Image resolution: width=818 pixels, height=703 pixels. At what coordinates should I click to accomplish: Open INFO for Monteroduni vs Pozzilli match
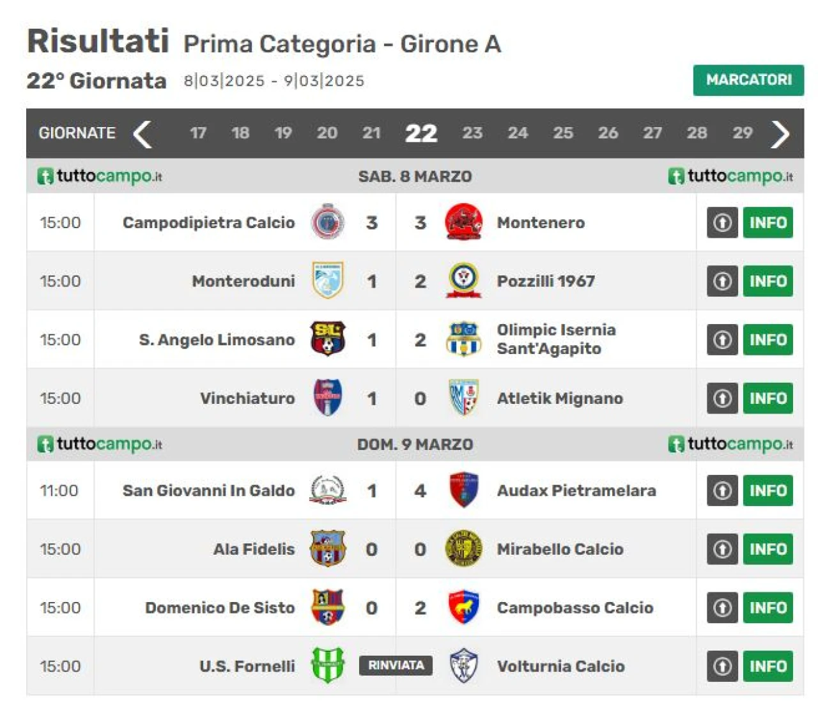(768, 281)
